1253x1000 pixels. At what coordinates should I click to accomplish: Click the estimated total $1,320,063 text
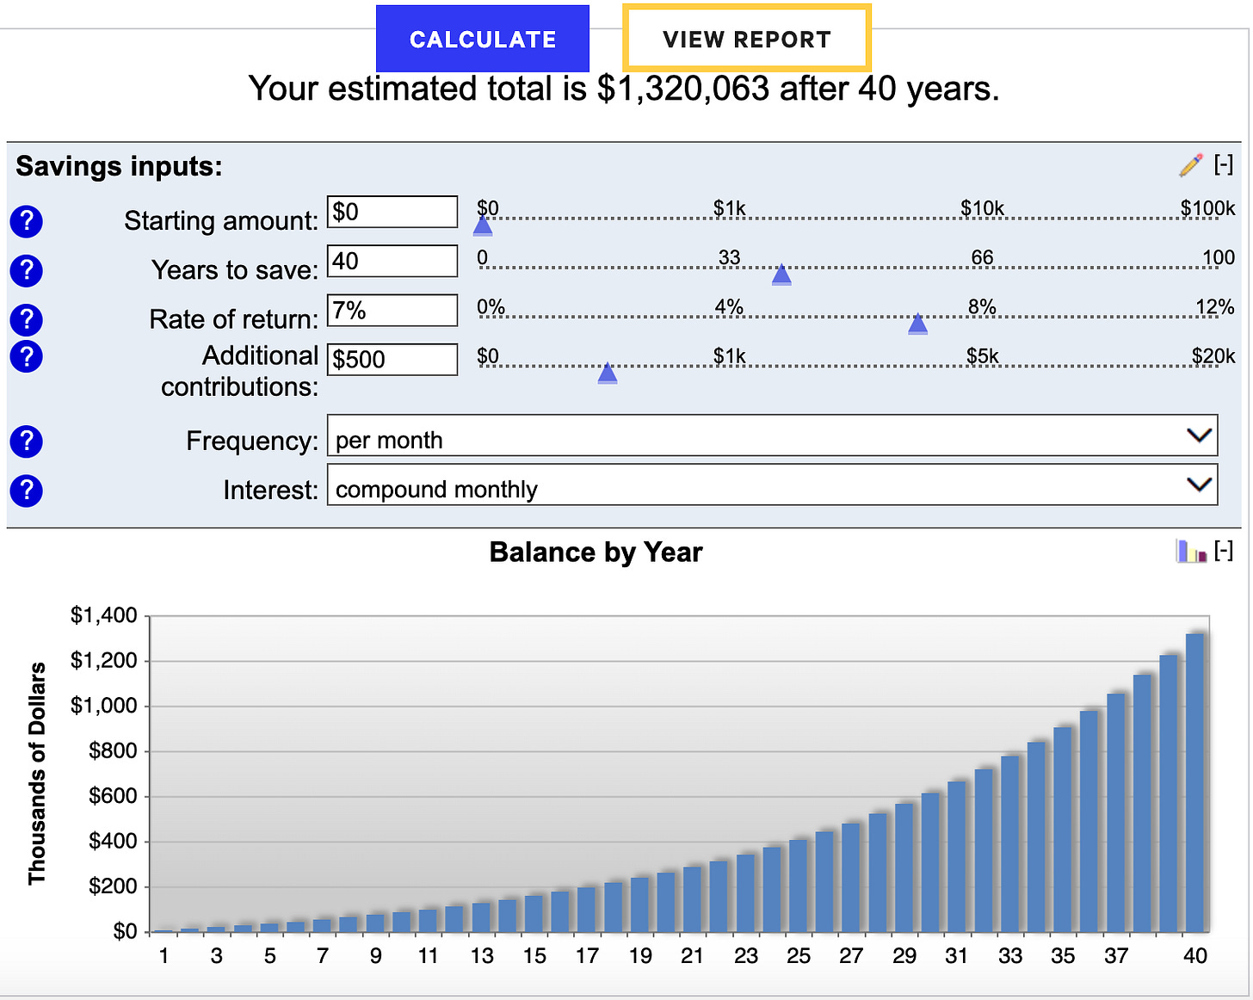tap(683, 89)
